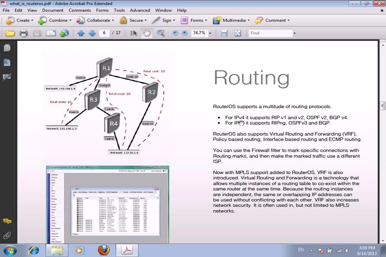Click the email envelope icon in the toolbar
This screenshot has height=257, width=386.
51,33
